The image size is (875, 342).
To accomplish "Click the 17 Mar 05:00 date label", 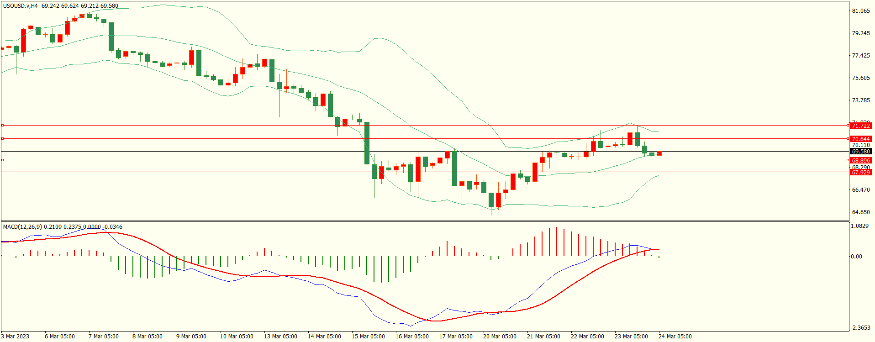I will [x=456, y=337].
